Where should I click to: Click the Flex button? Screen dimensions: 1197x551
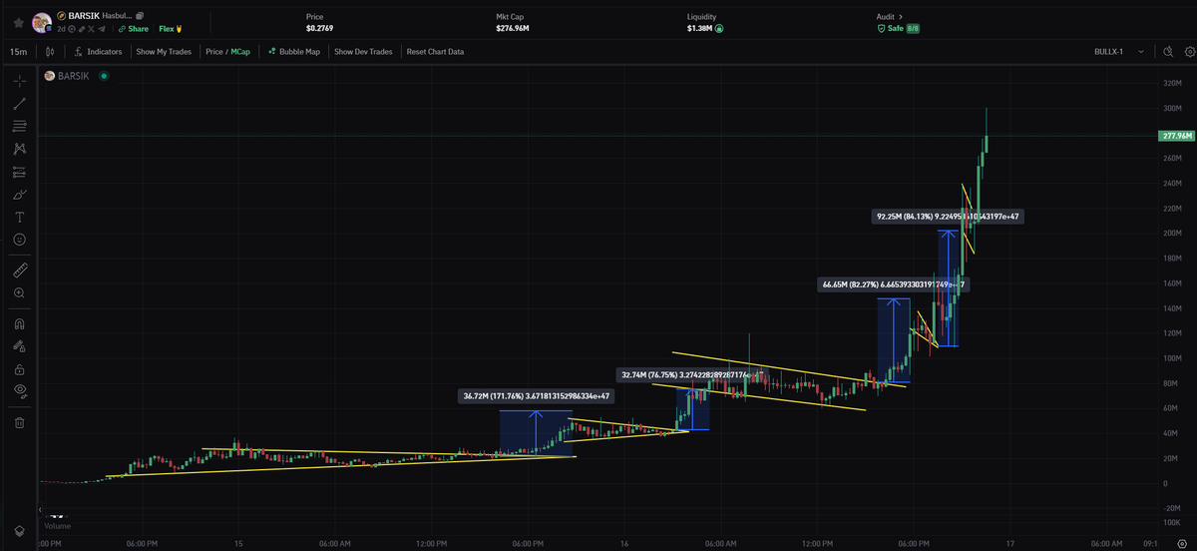point(172,29)
